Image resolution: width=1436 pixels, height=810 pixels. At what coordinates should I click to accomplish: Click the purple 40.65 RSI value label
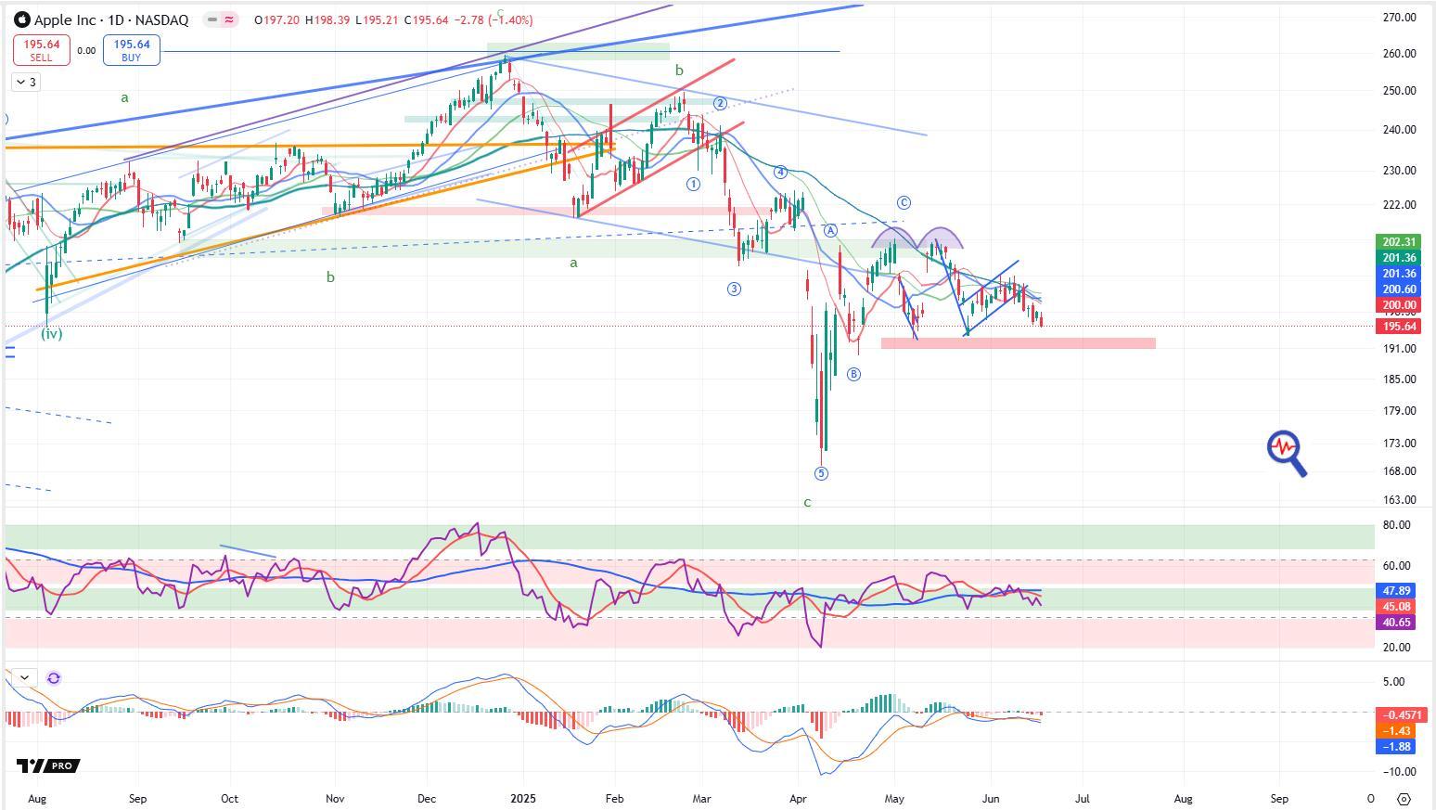[1398, 623]
